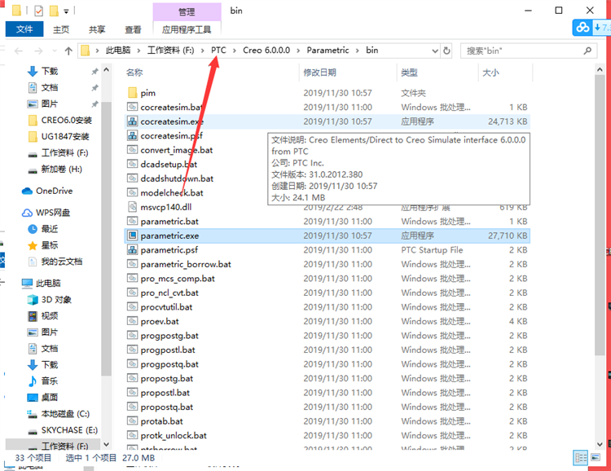This screenshot has width=611, height=471.
Task: Select cocreatesim.exe application icon
Action: click(x=133, y=121)
